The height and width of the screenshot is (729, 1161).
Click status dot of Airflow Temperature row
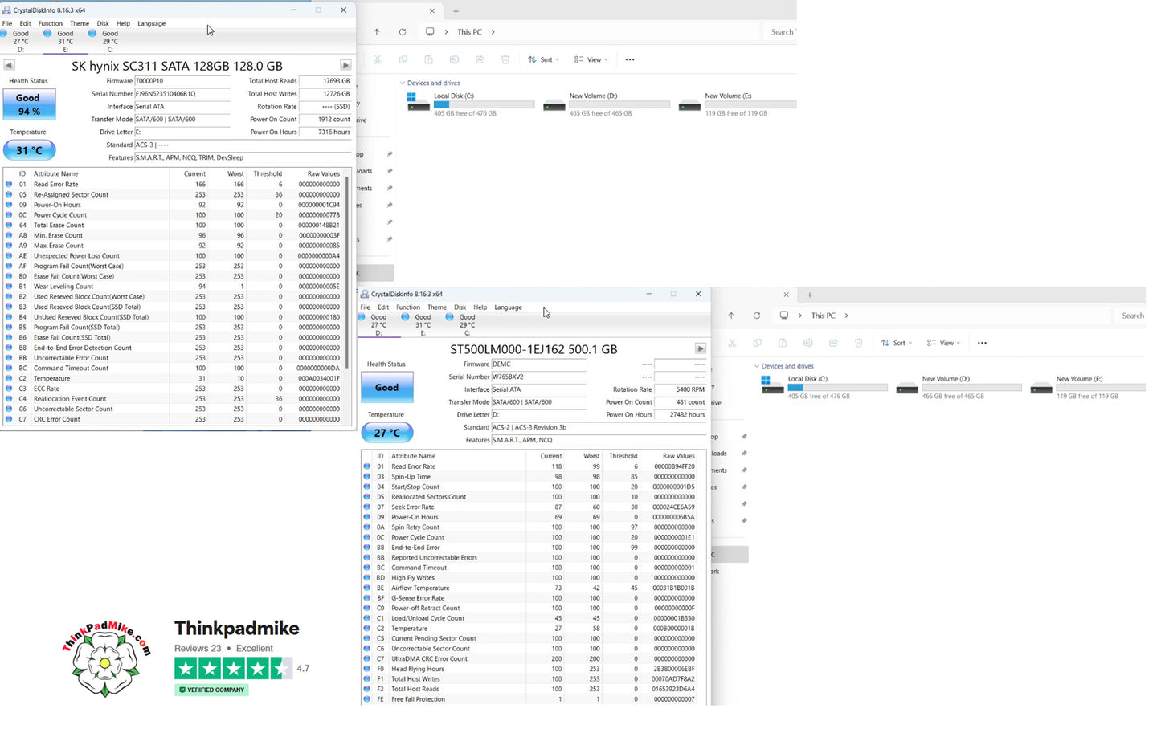366,588
